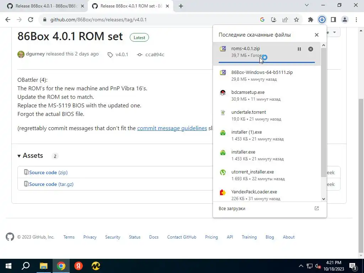
Task: Open commit cca094c link
Action: click(155, 54)
